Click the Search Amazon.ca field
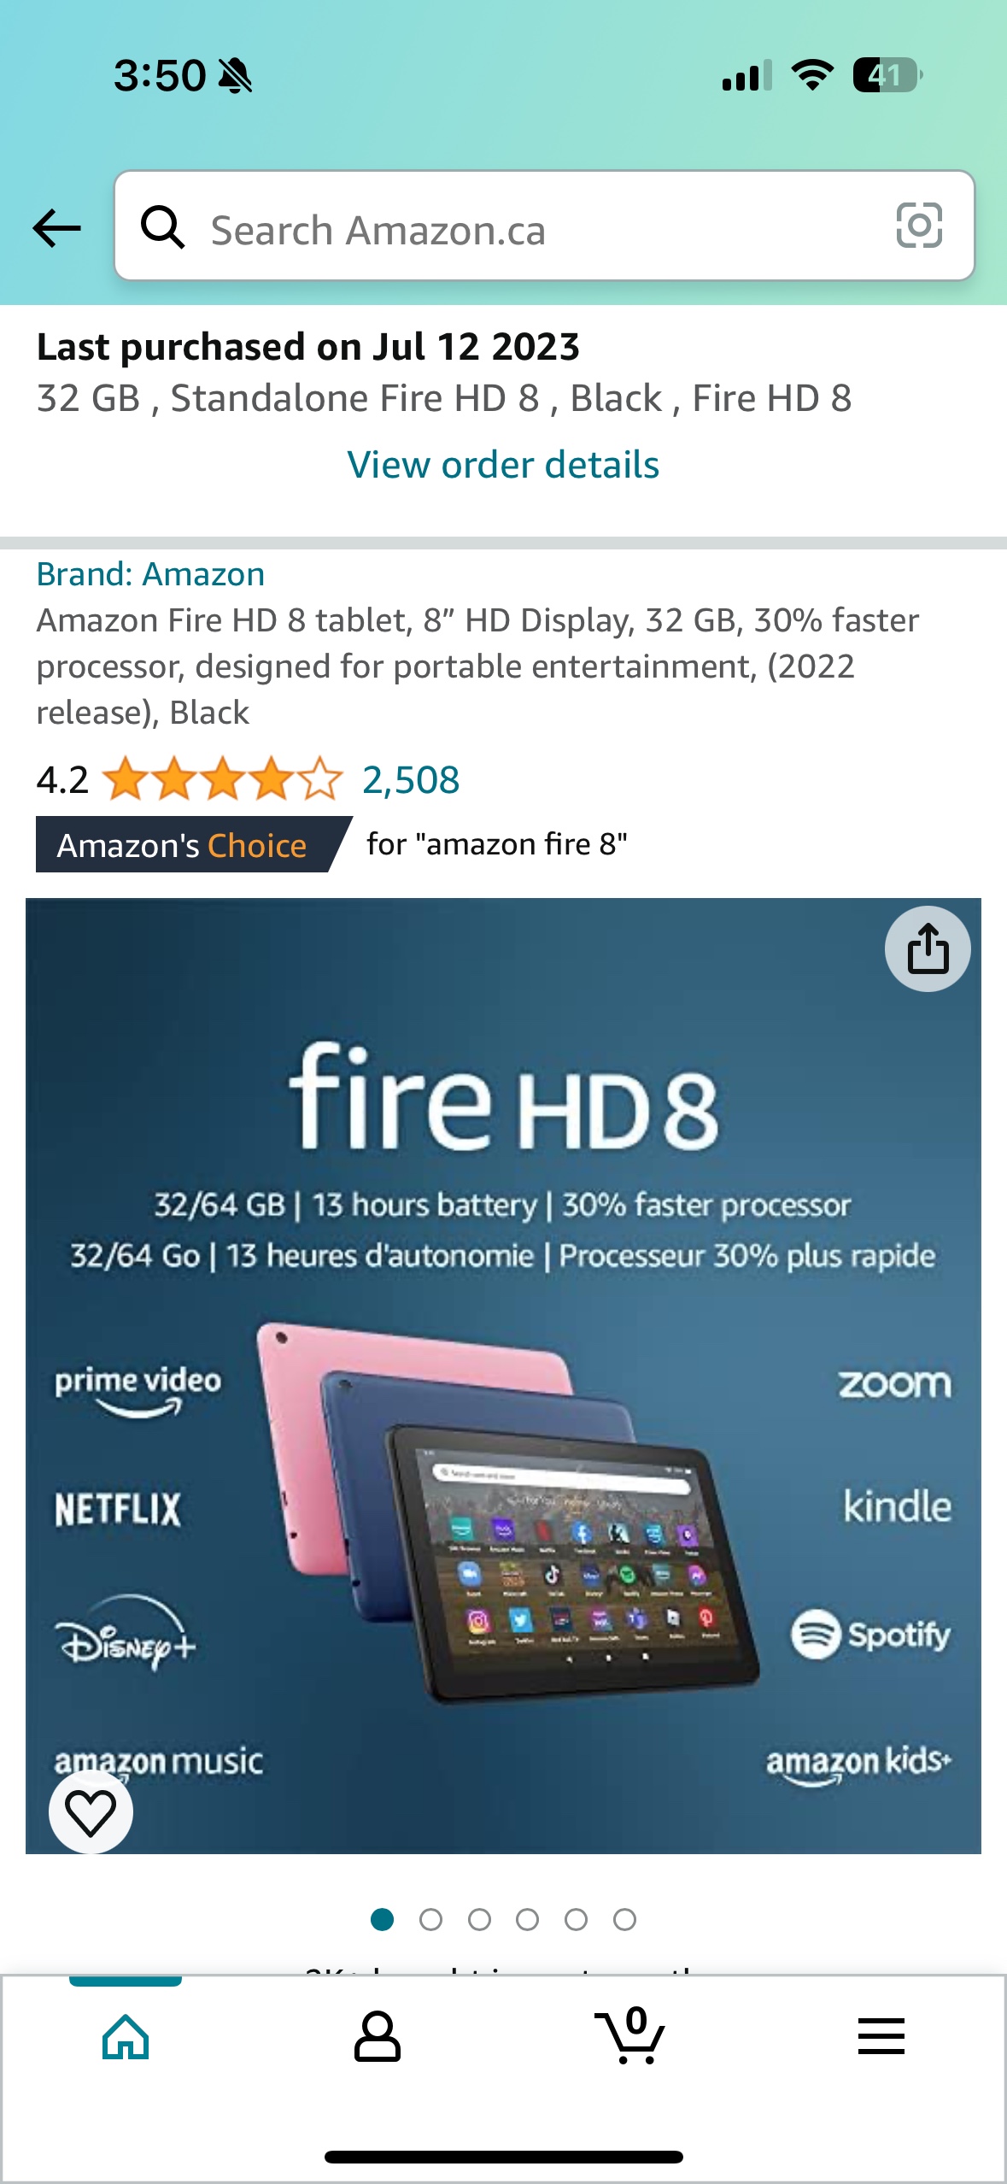 (x=545, y=226)
